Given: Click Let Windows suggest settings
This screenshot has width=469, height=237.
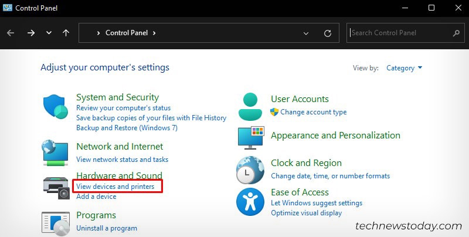Looking at the screenshot, I should tap(317, 203).
